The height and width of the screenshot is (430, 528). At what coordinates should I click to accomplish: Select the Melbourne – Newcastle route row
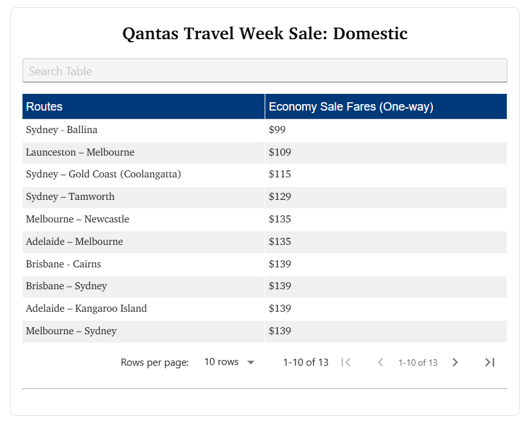(x=78, y=219)
